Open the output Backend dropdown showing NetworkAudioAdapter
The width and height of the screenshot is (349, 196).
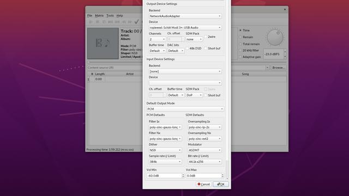tap(185, 16)
